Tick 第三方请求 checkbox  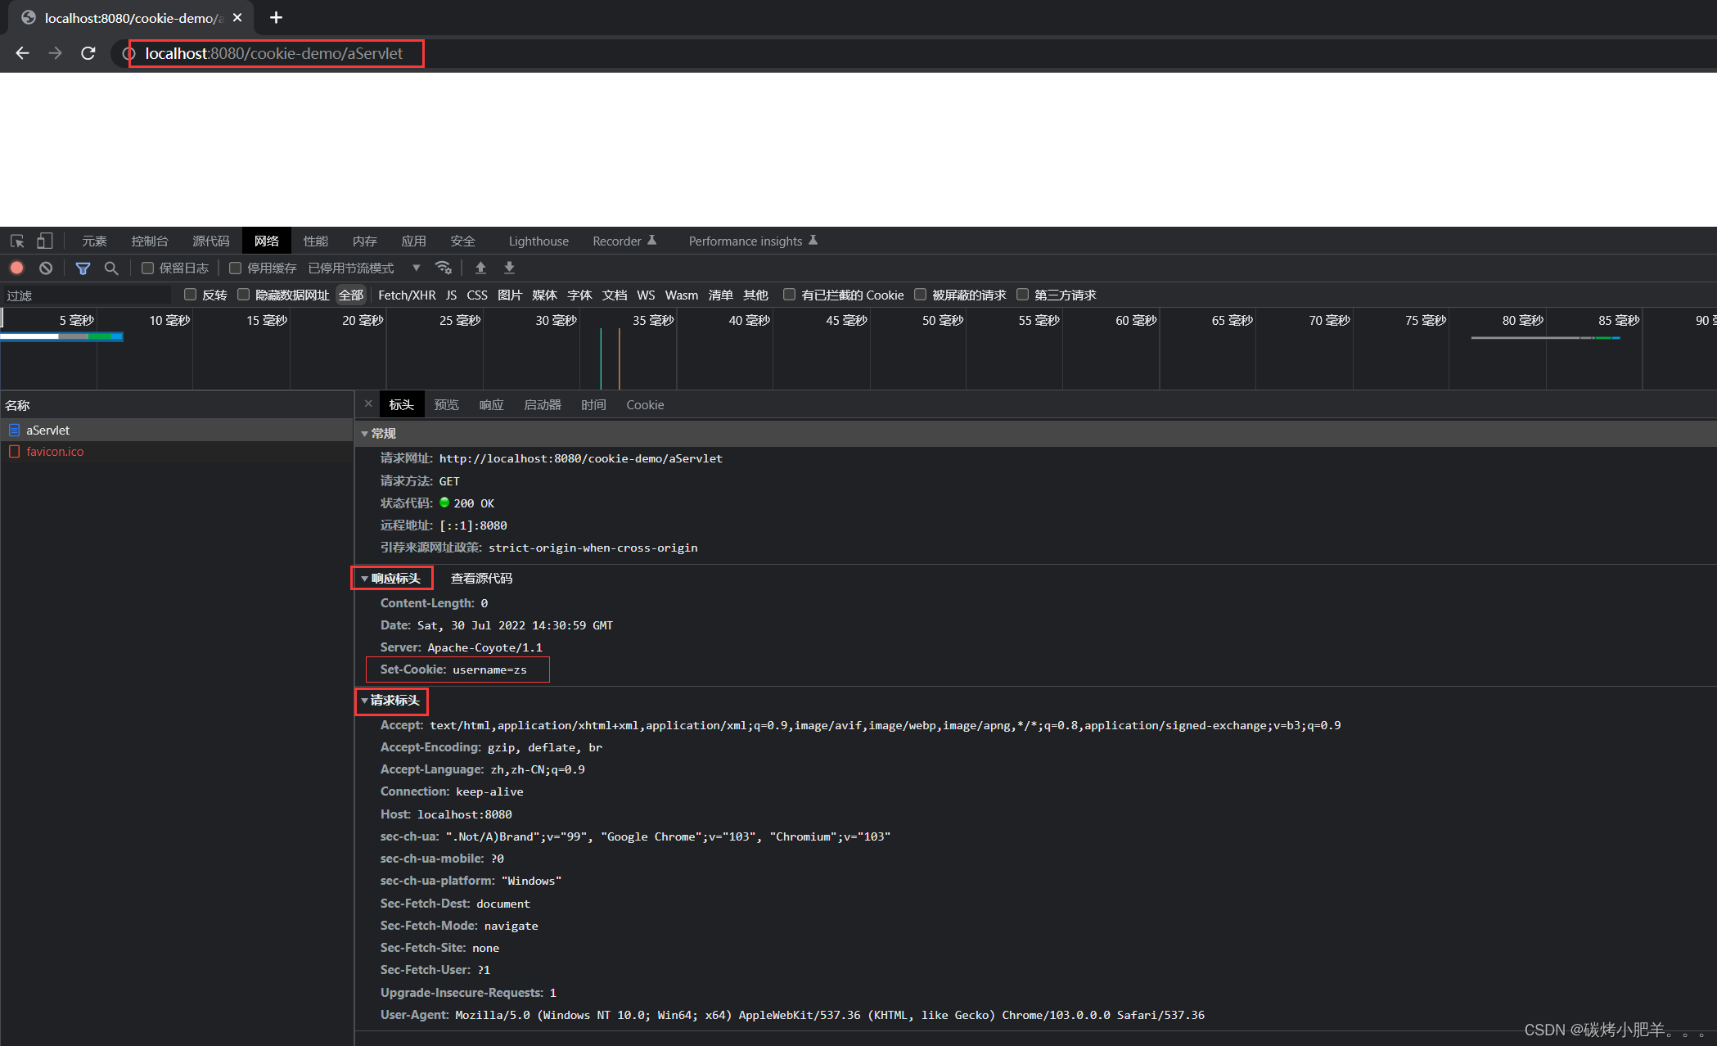pyautogui.click(x=1022, y=294)
